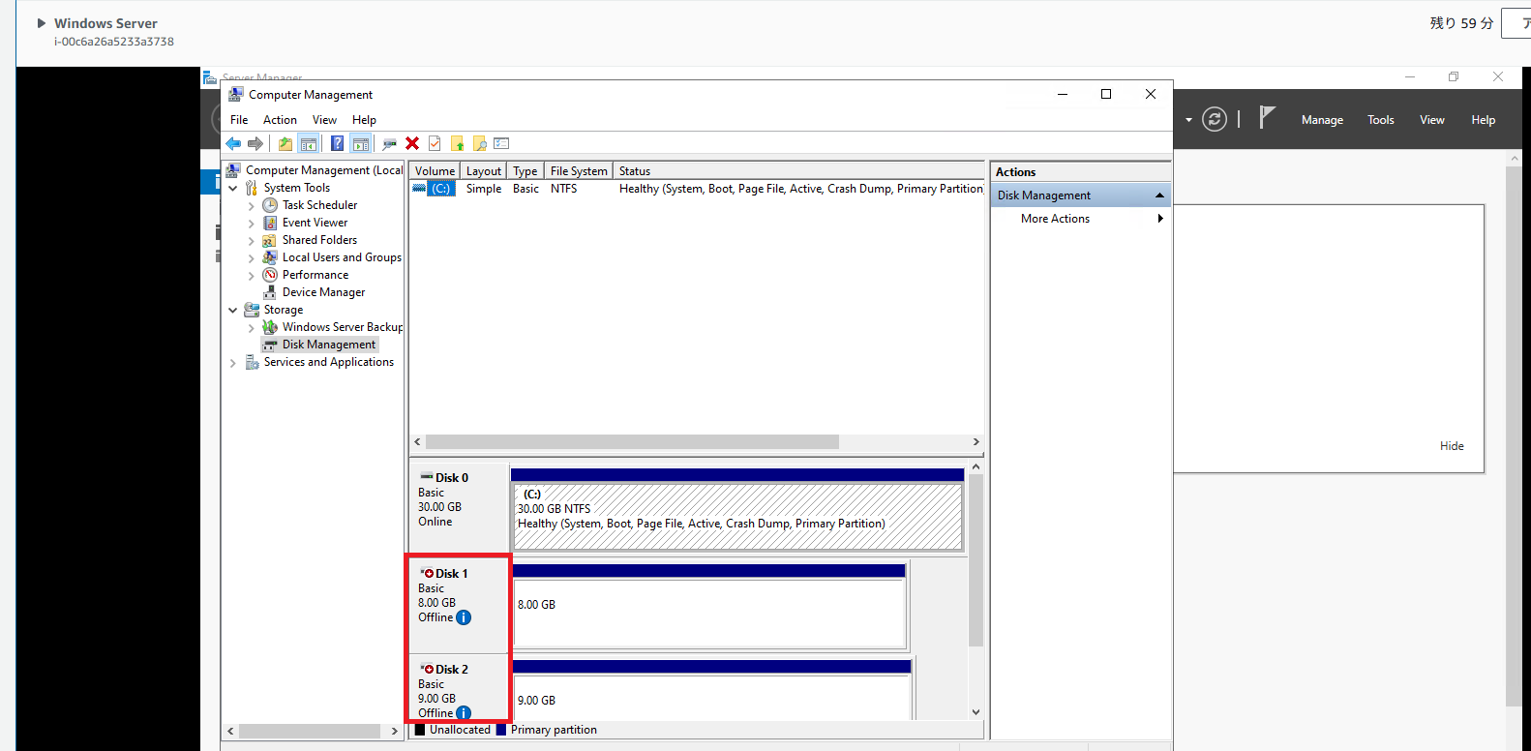This screenshot has width=1531, height=751.
Task: Click the Device Manager icon in tree
Action: point(270,292)
